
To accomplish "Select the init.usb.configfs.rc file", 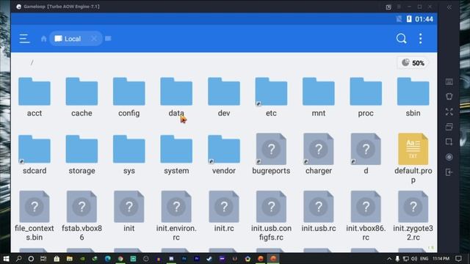I will [271, 216].
